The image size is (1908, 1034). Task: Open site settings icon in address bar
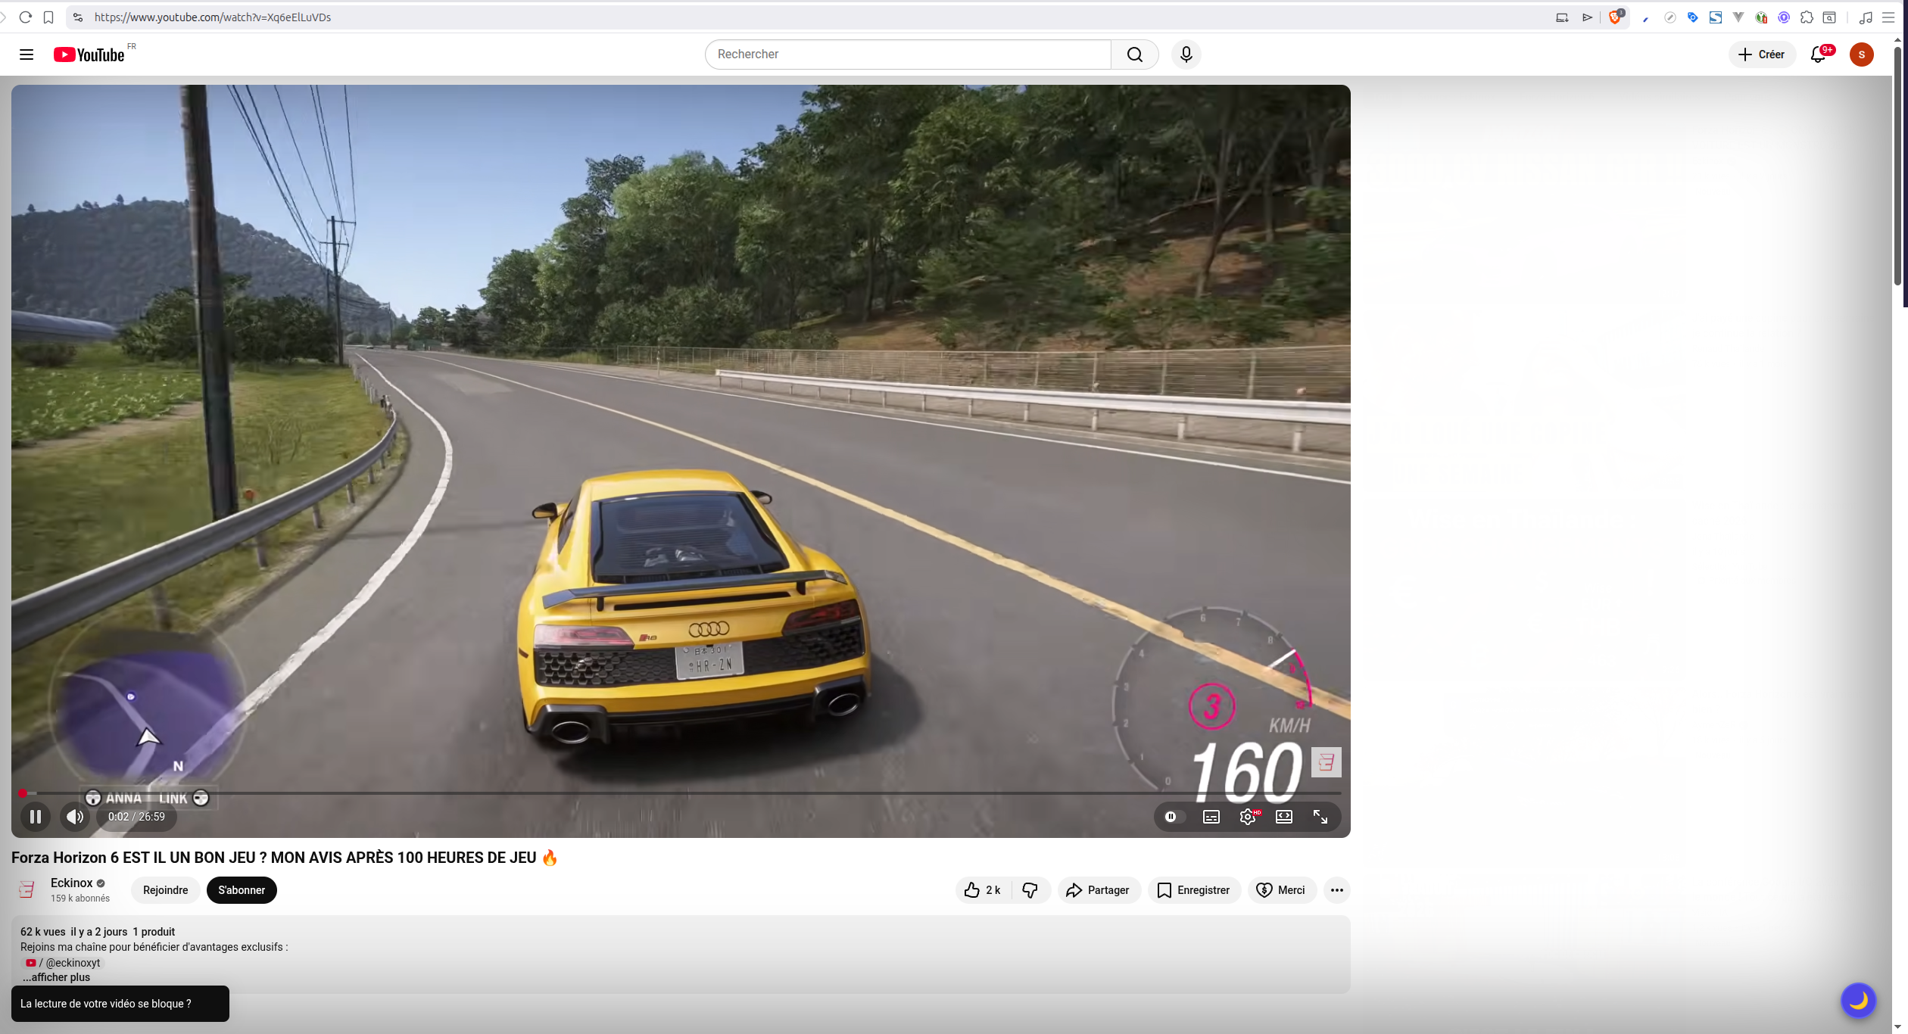tap(78, 17)
